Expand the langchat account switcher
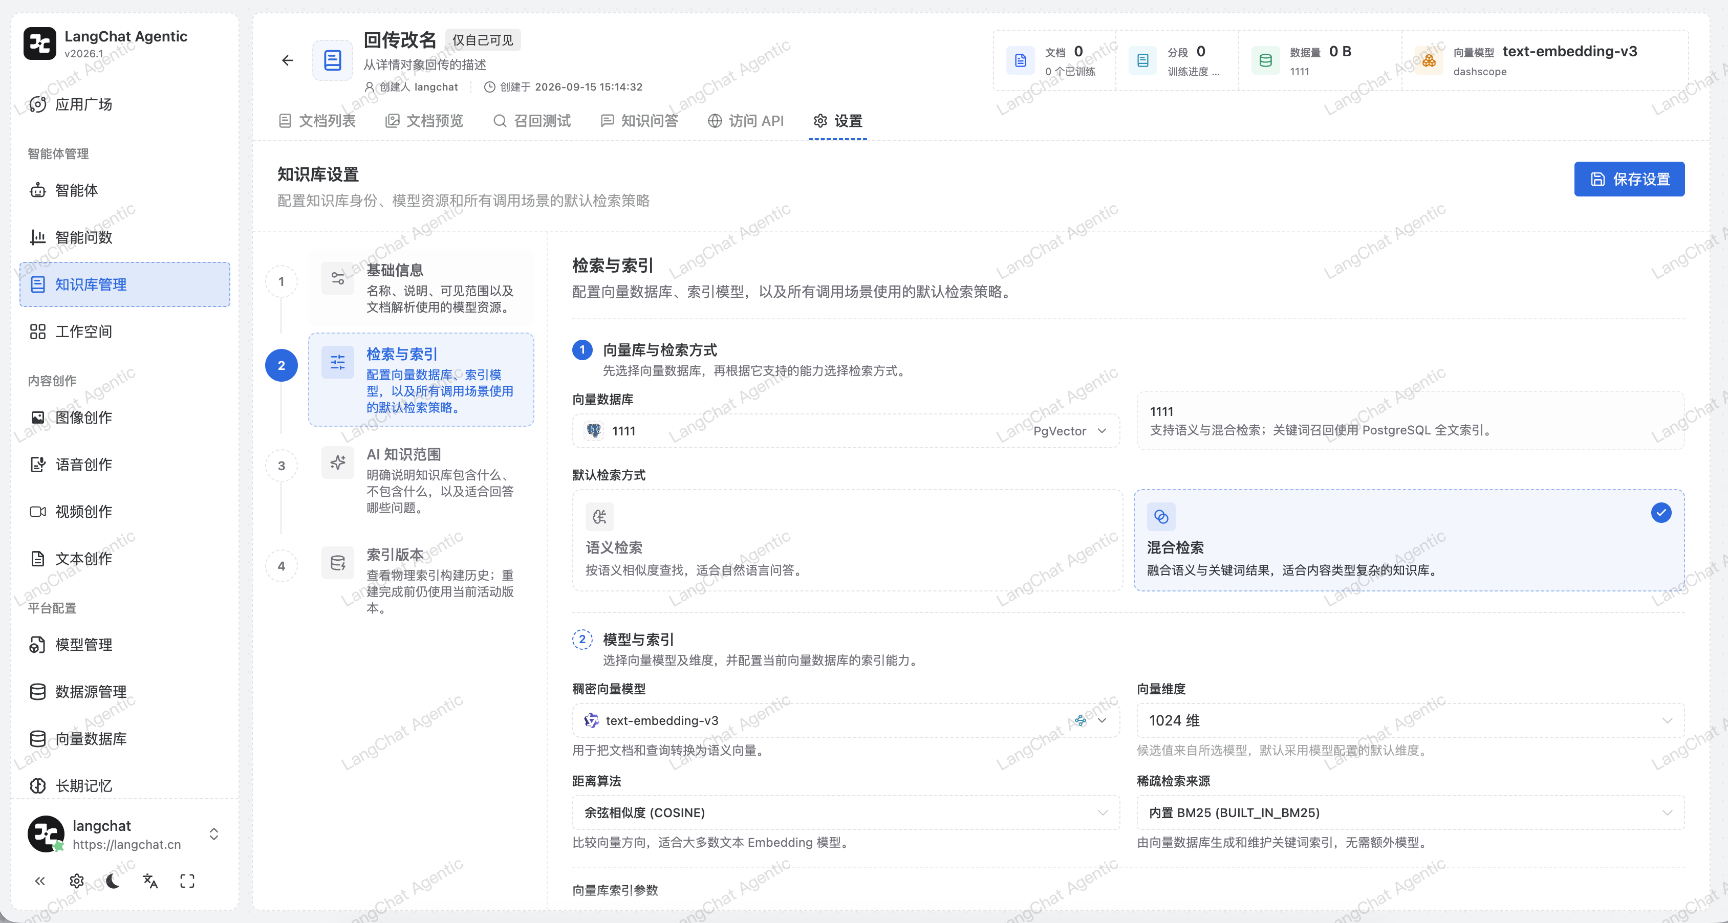 pos(213,834)
